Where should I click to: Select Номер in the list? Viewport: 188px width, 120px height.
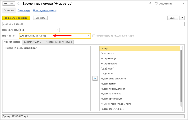pos(140,48)
